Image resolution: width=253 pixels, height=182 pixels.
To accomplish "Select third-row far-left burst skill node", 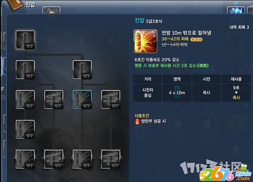I will (x=25, y=99).
